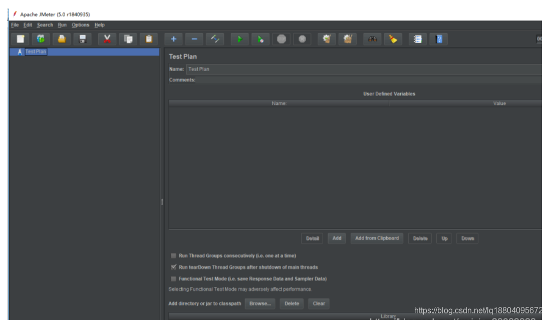
Task: Save the test plan with floppy icon
Action: point(83,39)
